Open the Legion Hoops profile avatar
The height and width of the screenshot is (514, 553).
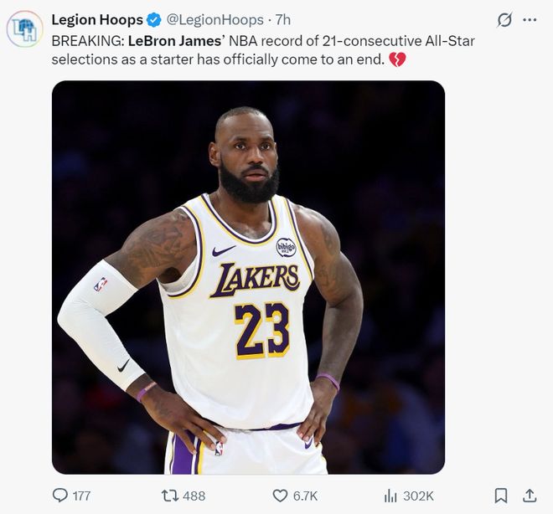(x=24, y=28)
